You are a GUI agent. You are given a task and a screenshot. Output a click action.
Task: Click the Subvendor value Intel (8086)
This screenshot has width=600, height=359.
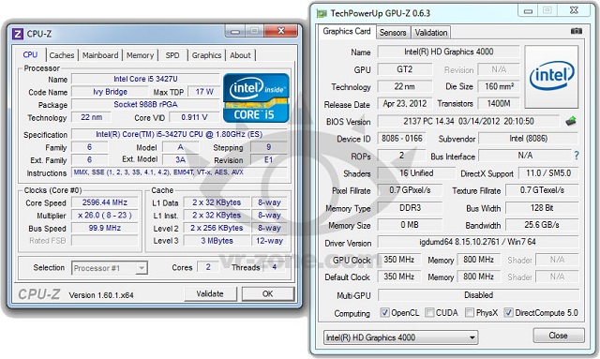pos(528,139)
